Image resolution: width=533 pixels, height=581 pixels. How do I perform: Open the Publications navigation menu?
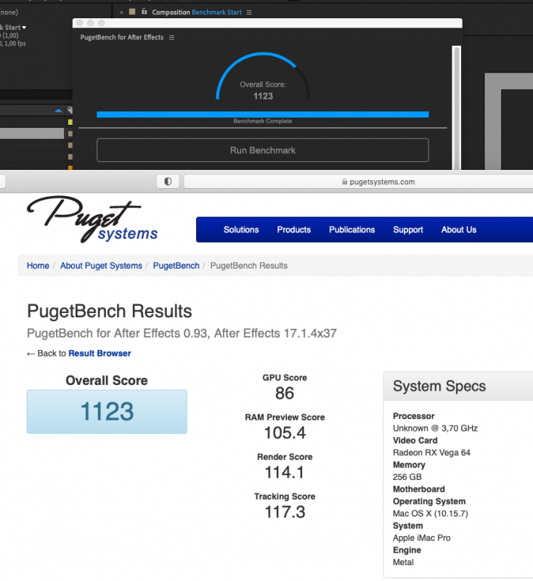tap(352, 229)
